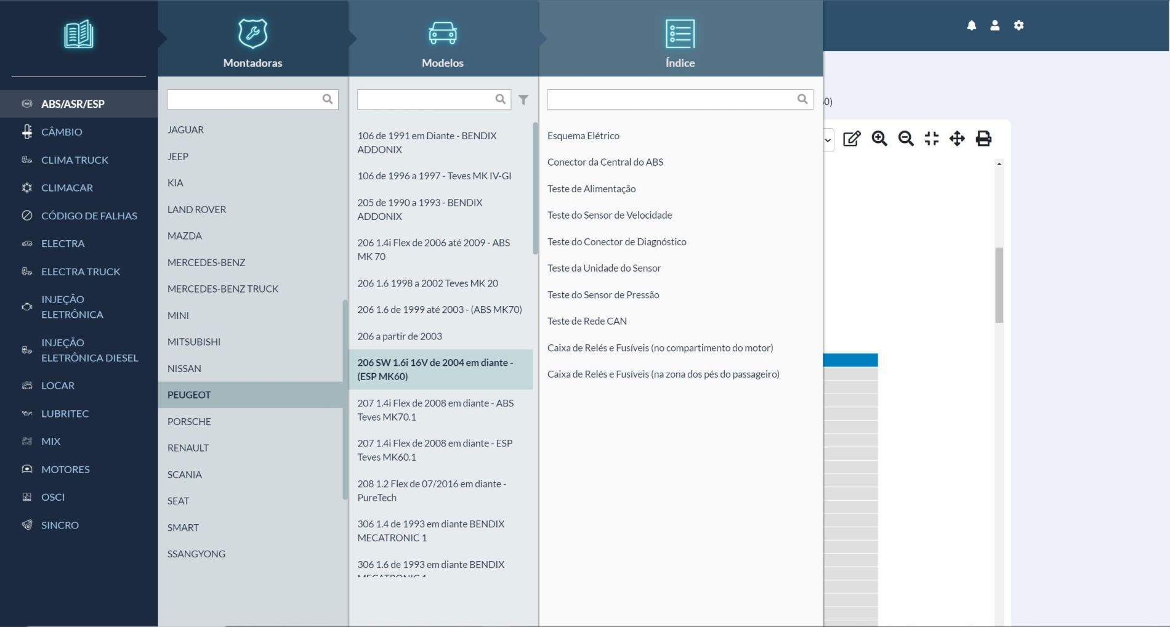Click the open book manual logo
Viewport: 1170px width, 627px height.
coord(79,34)
